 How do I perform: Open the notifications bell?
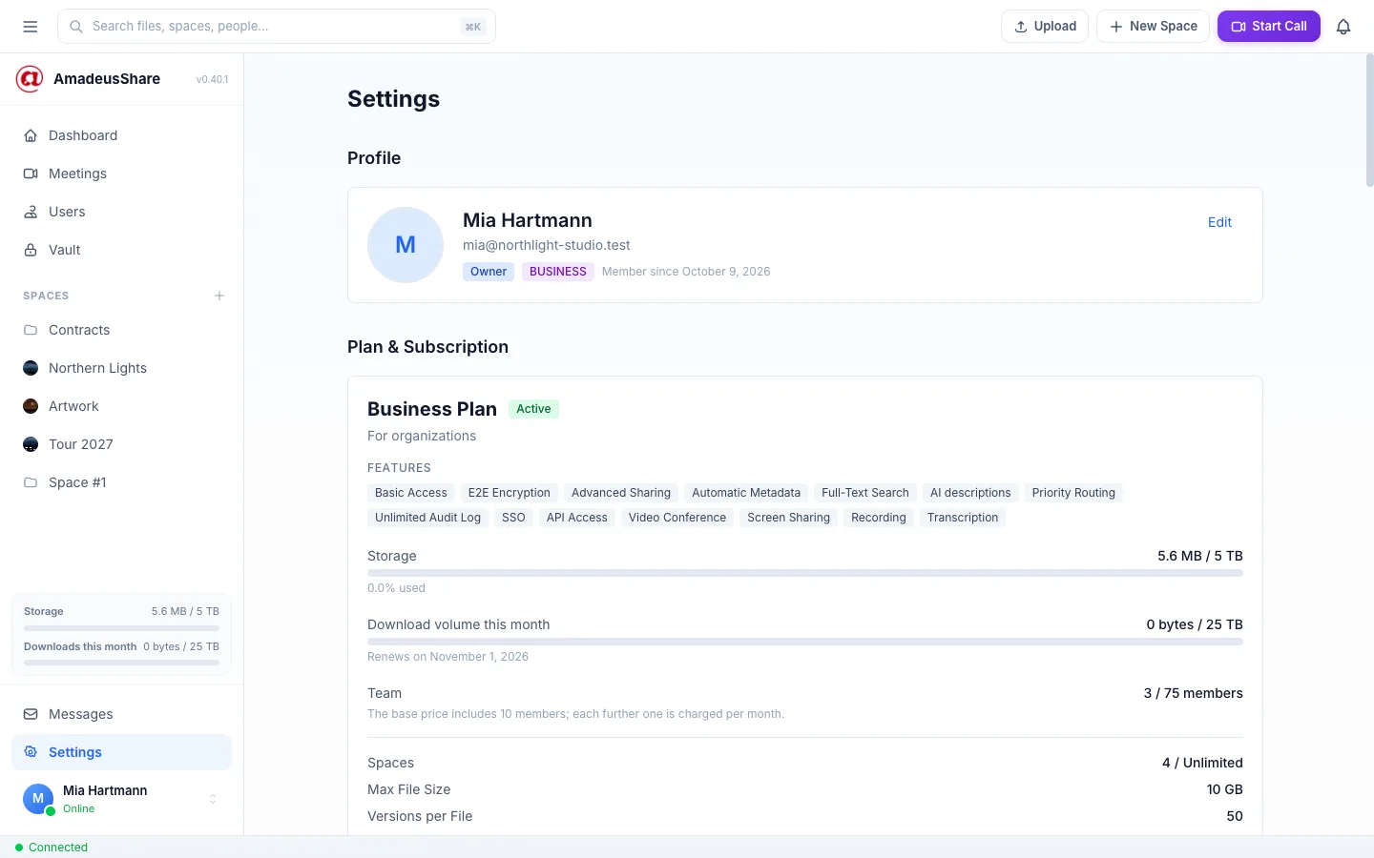pos(1343,27)
